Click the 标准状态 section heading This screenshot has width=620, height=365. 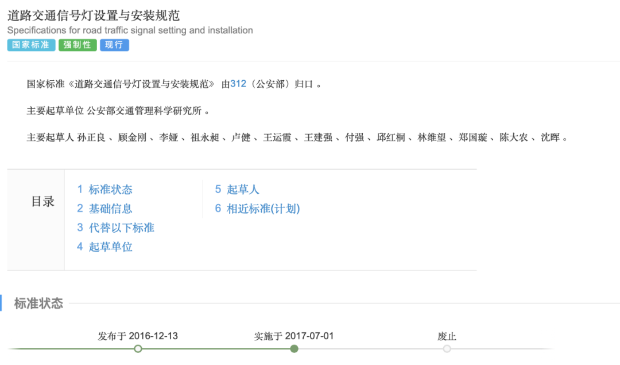38,304
